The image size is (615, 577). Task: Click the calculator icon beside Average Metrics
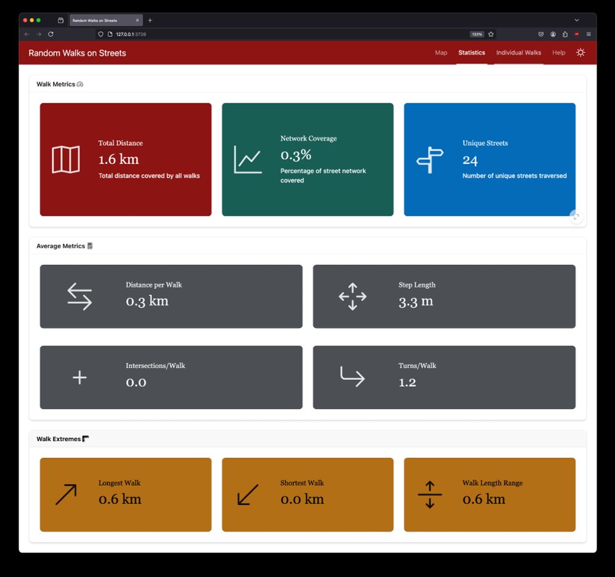[90, 246]
